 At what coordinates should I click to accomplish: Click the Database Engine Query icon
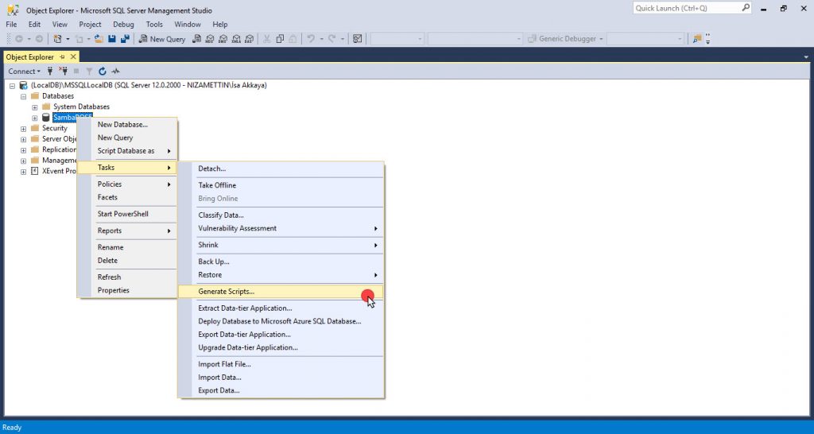(x=196, y=39)
